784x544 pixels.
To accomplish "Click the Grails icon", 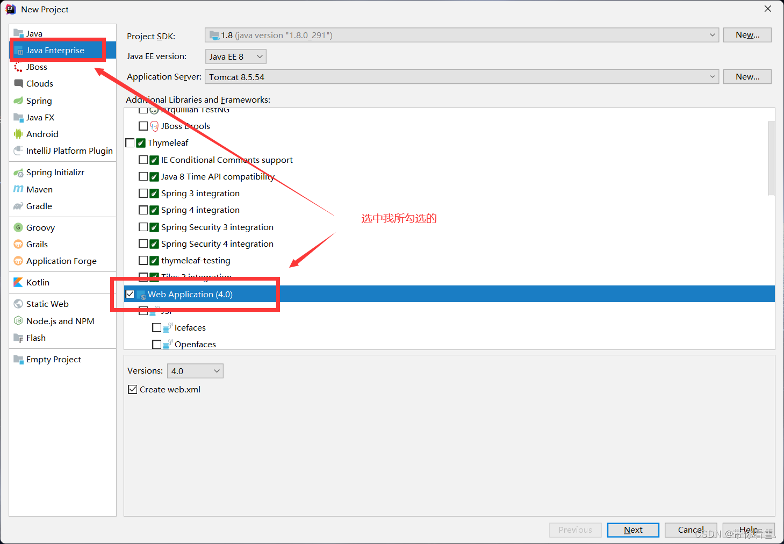I will click(x=18, y=244).
